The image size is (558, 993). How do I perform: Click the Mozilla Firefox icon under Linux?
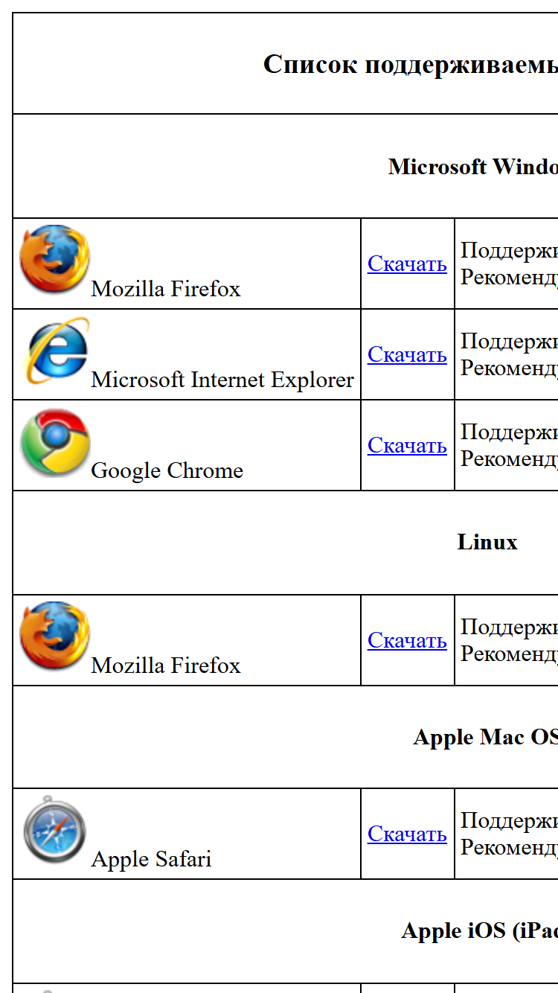[55, 636]
